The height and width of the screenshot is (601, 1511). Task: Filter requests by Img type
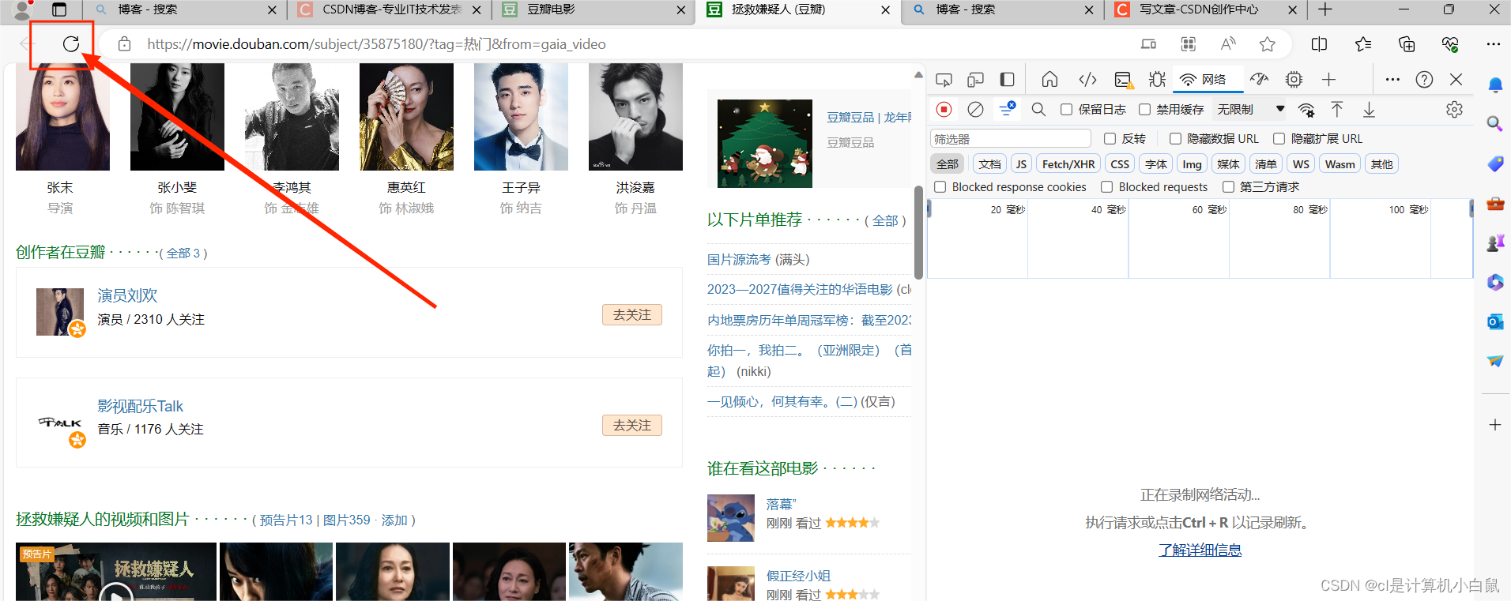coord(1192,164)
